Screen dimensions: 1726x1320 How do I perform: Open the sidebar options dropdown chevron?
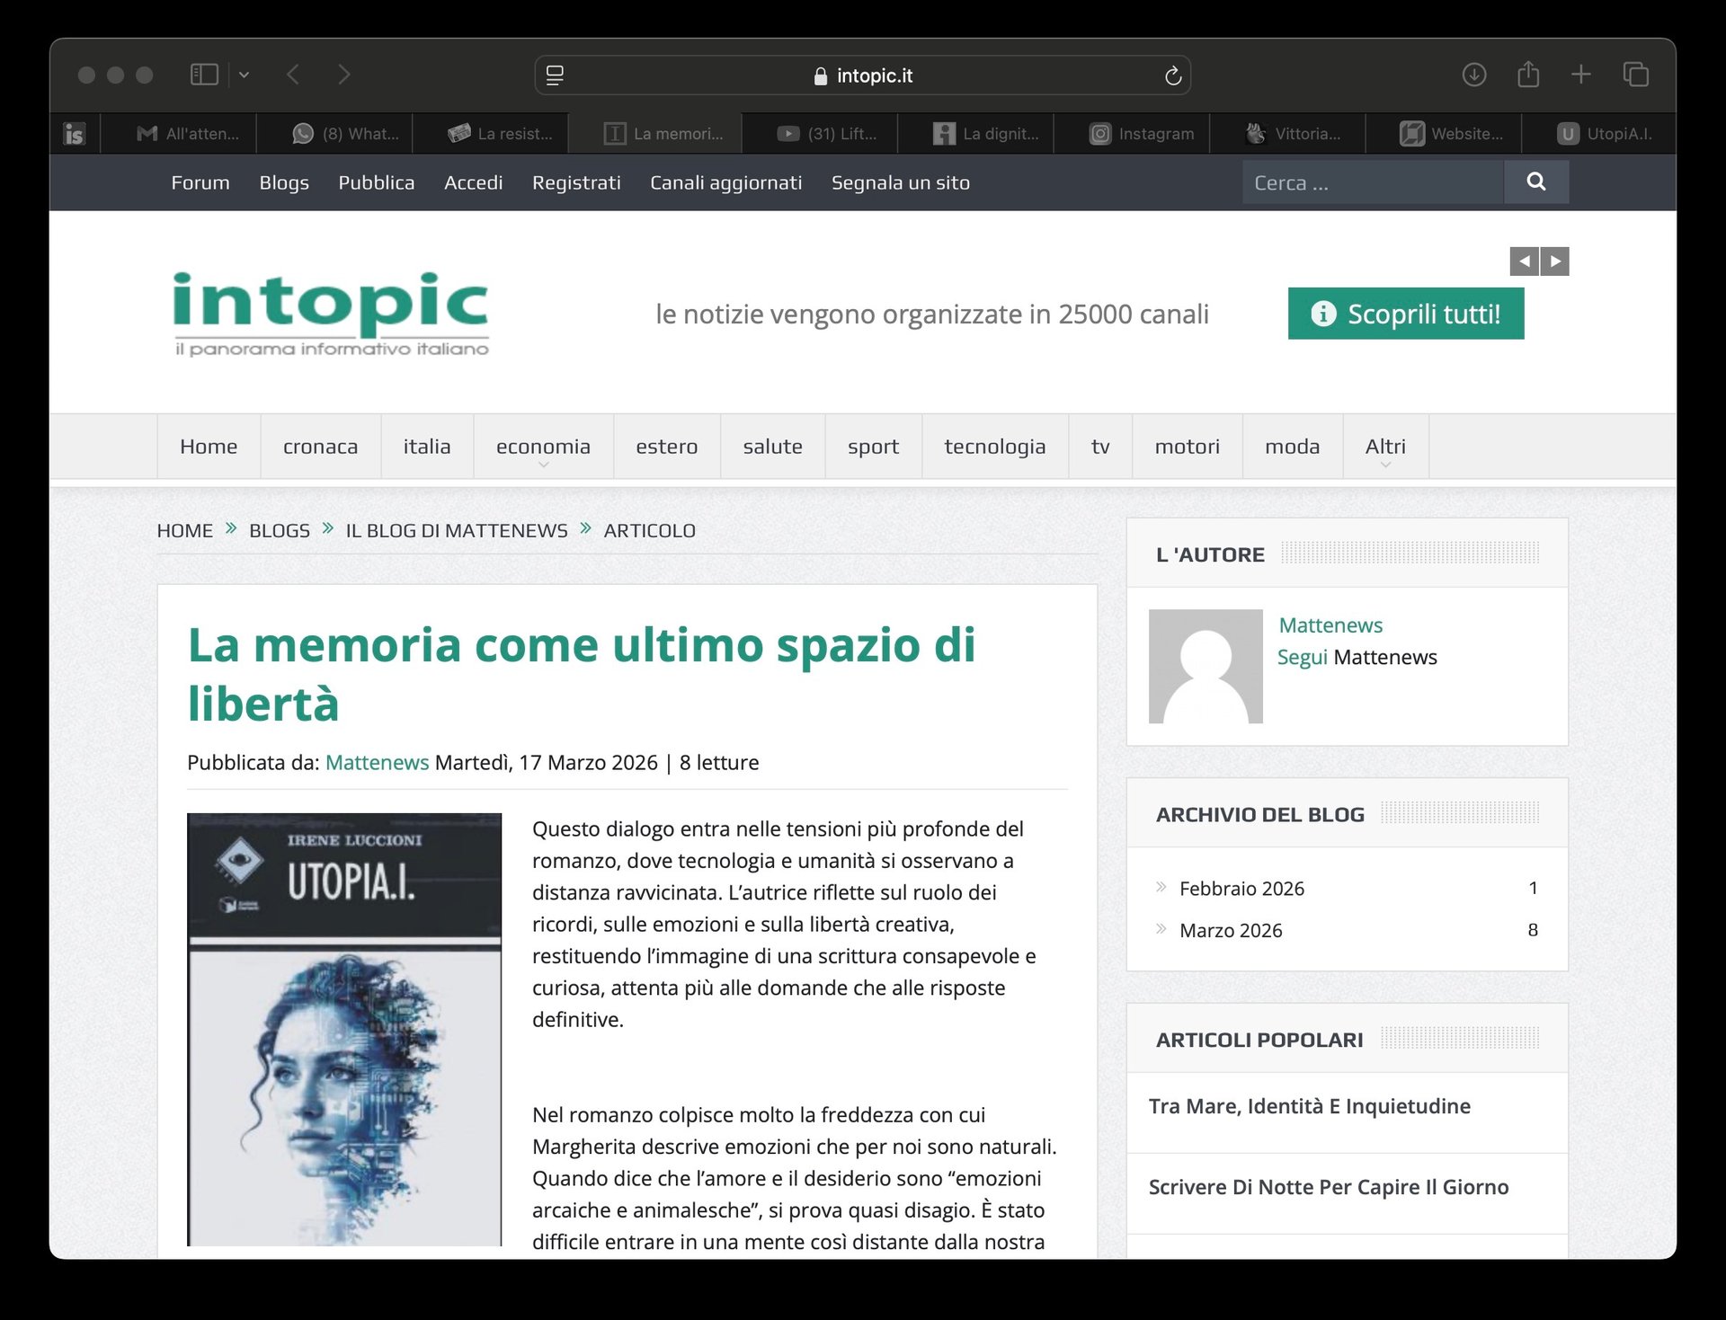(244, 75)
